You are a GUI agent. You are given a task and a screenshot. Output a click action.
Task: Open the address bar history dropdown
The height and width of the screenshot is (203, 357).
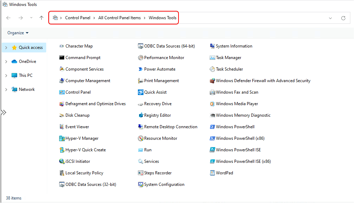pos(330,18)
